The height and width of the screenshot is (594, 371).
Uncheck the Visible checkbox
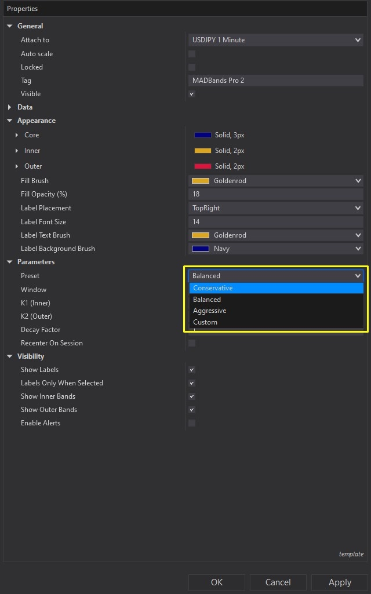coord(192,94)
